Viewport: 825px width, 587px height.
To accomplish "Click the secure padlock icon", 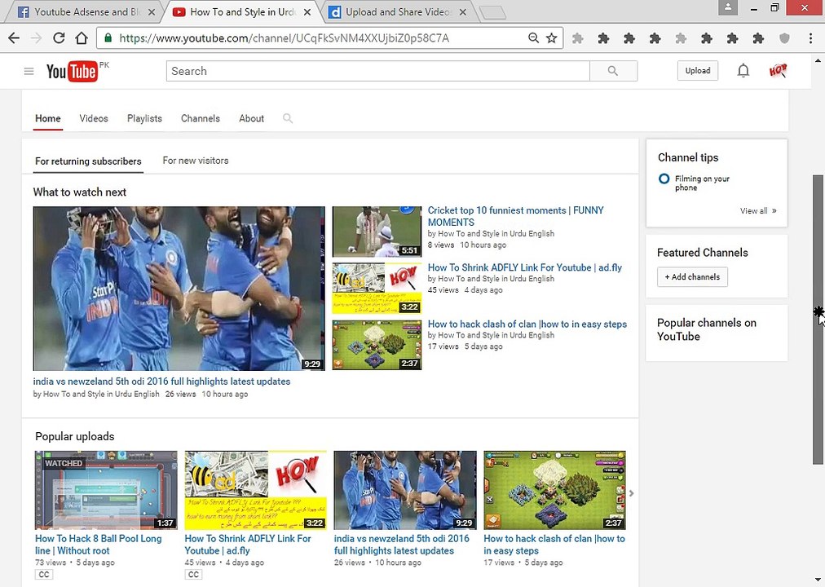I will [108, 38].
